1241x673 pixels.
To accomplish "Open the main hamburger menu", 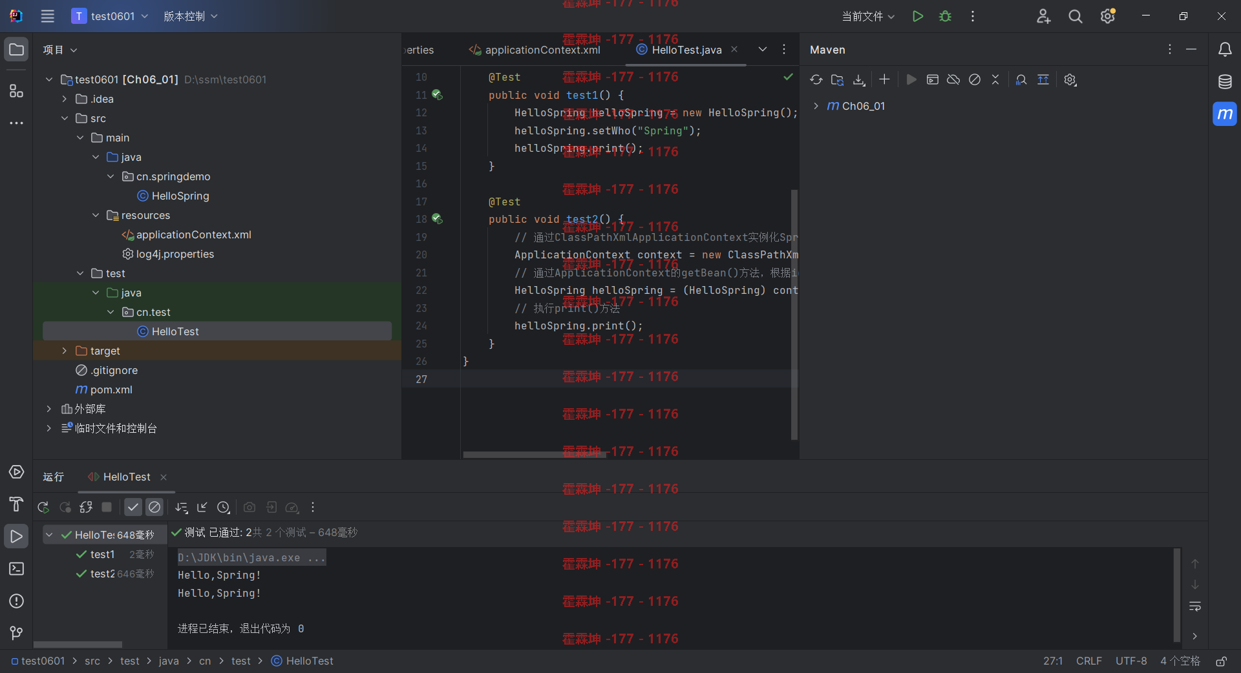I will (x=47, y=16).
